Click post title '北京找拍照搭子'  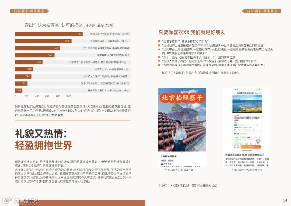tap(168, 156)
